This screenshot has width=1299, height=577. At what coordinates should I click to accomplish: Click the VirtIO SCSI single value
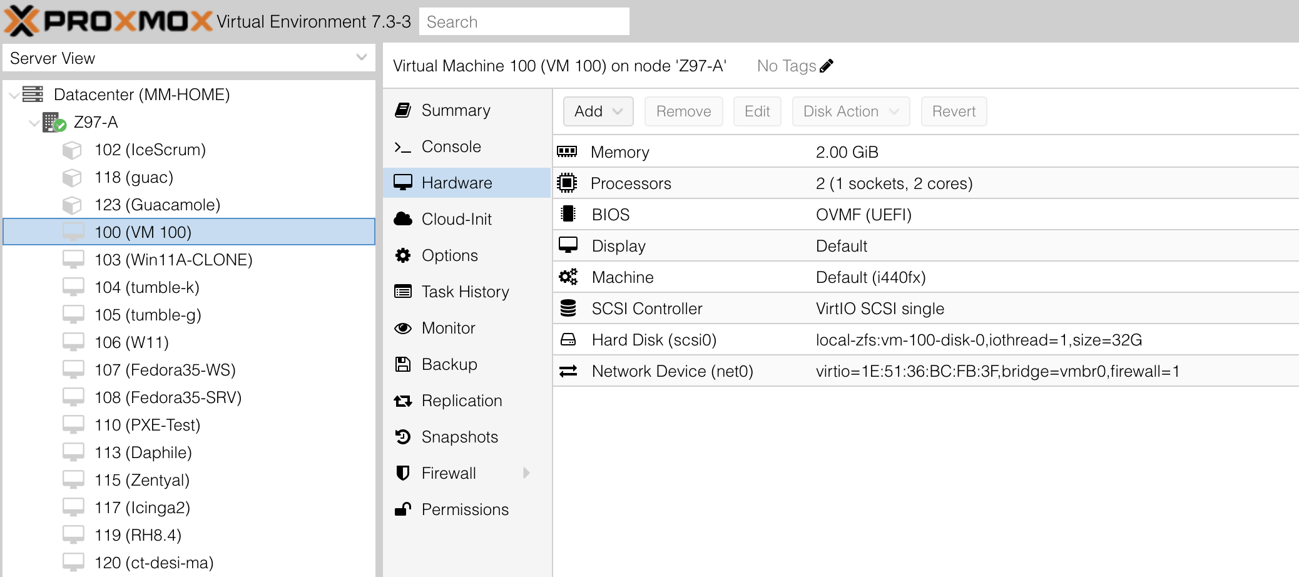pyautogui.click(x=880, y=309)
